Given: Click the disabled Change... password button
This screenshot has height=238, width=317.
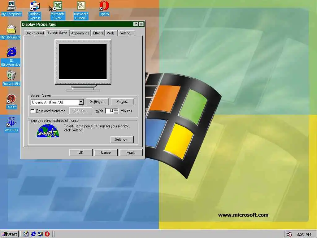Looking at the screenshot, I should [x=80, y=111].
